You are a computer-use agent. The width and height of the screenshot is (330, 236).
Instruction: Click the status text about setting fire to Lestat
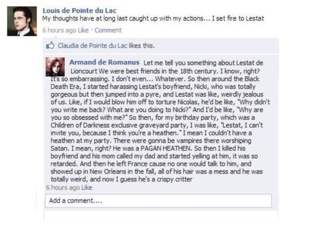[153, 18]
